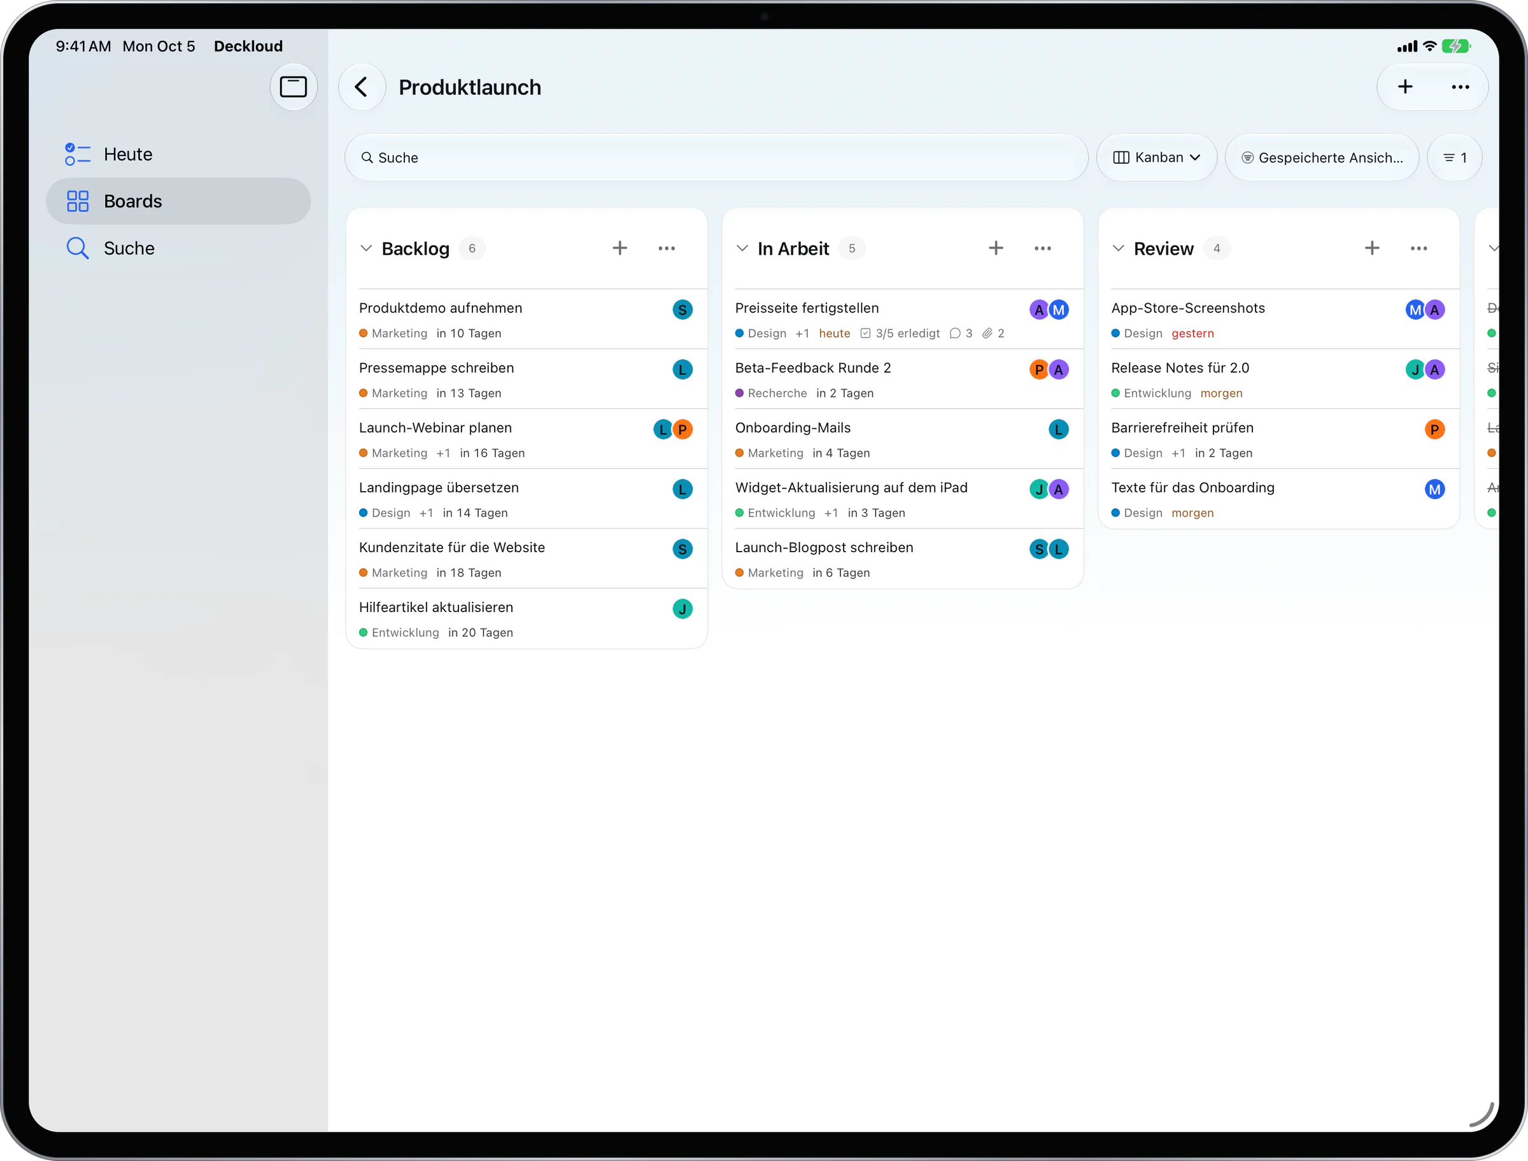This screenshot has height=1161, width=1528.
Task: Add a card to In Arbeit column
Action: click(x=995, y=248)
